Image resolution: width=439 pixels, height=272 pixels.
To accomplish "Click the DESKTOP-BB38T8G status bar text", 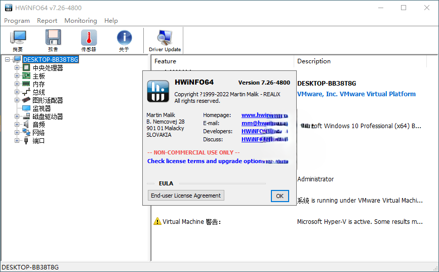I will [x=30, y=267].
